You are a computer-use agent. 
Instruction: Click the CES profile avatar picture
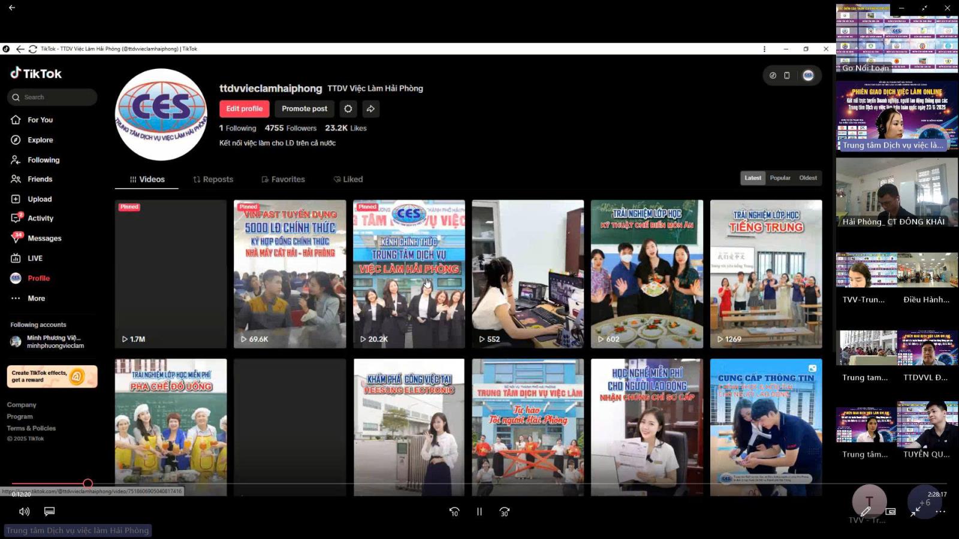161,114
